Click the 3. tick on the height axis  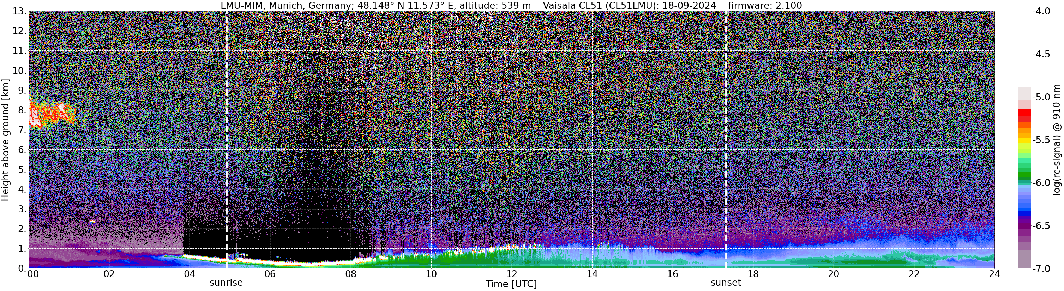(x=22, y=209)
